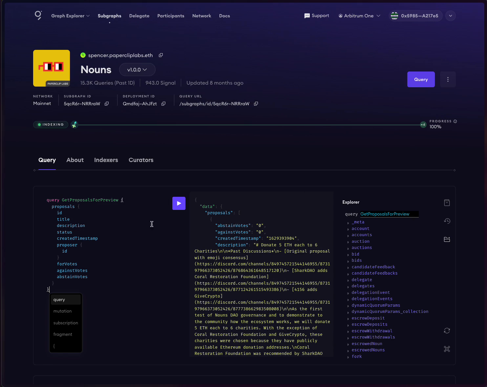
Task: Choose the '{' autocomplete suggestion
Action: (66, 346)
